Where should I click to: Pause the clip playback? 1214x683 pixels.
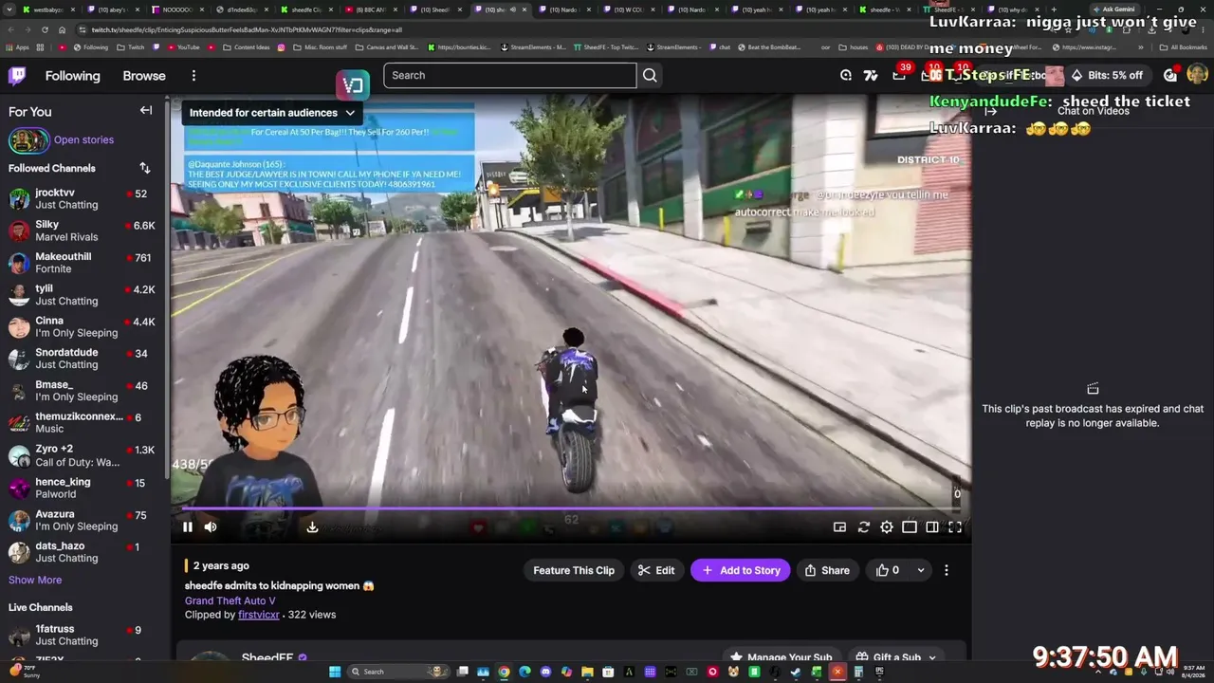click(188, 527)
